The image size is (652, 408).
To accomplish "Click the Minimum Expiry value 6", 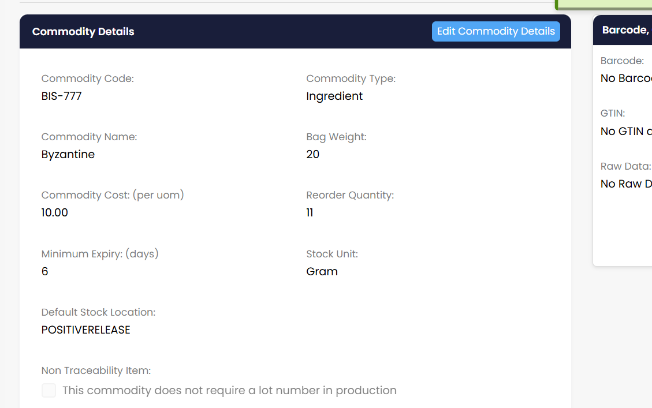I will coord(45,271).
